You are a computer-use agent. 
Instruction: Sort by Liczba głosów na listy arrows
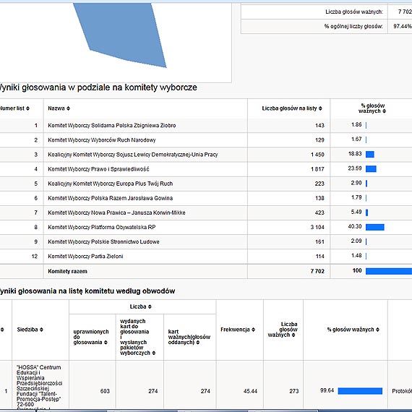(320, 108)
